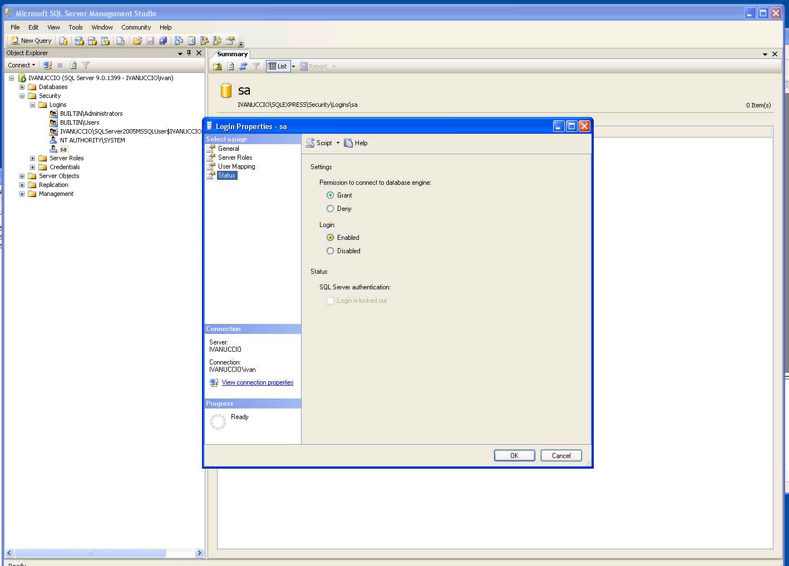
Task: Click the New Query toolbar button
Action: (x=31, y=41)
